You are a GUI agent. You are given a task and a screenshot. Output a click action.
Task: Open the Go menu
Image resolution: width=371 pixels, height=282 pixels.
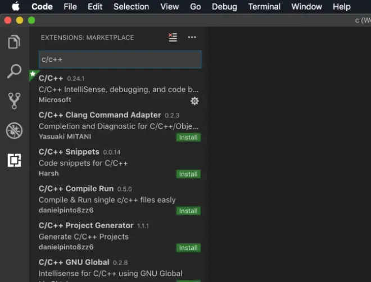coord(196,7)
